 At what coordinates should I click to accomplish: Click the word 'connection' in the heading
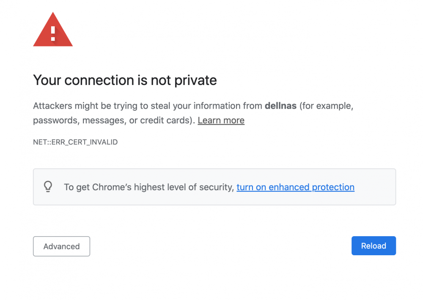point(99,80)
